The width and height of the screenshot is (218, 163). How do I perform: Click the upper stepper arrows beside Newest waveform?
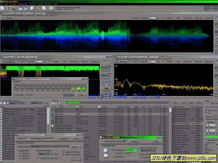coord(110,68)
